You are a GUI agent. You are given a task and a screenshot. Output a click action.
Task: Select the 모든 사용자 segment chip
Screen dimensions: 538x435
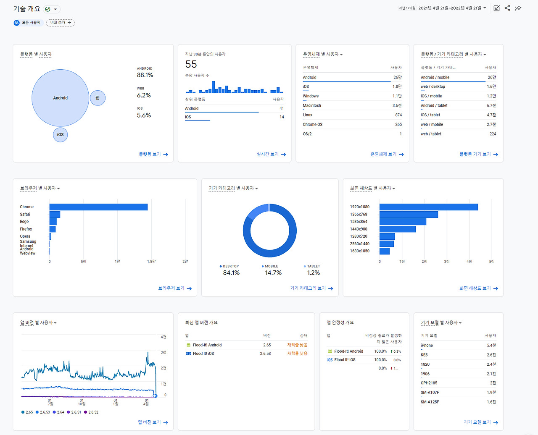coord(28,23)
